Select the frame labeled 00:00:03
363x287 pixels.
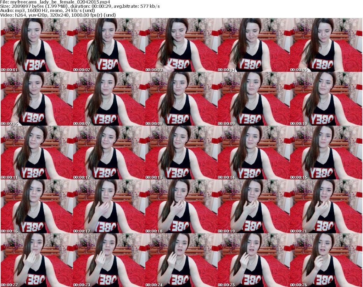click(181, 45)
